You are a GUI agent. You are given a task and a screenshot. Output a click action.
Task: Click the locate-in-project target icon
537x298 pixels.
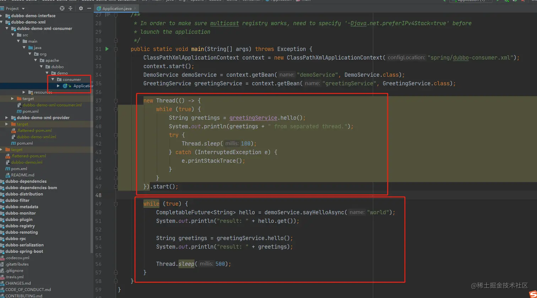(x=62, y=8)
